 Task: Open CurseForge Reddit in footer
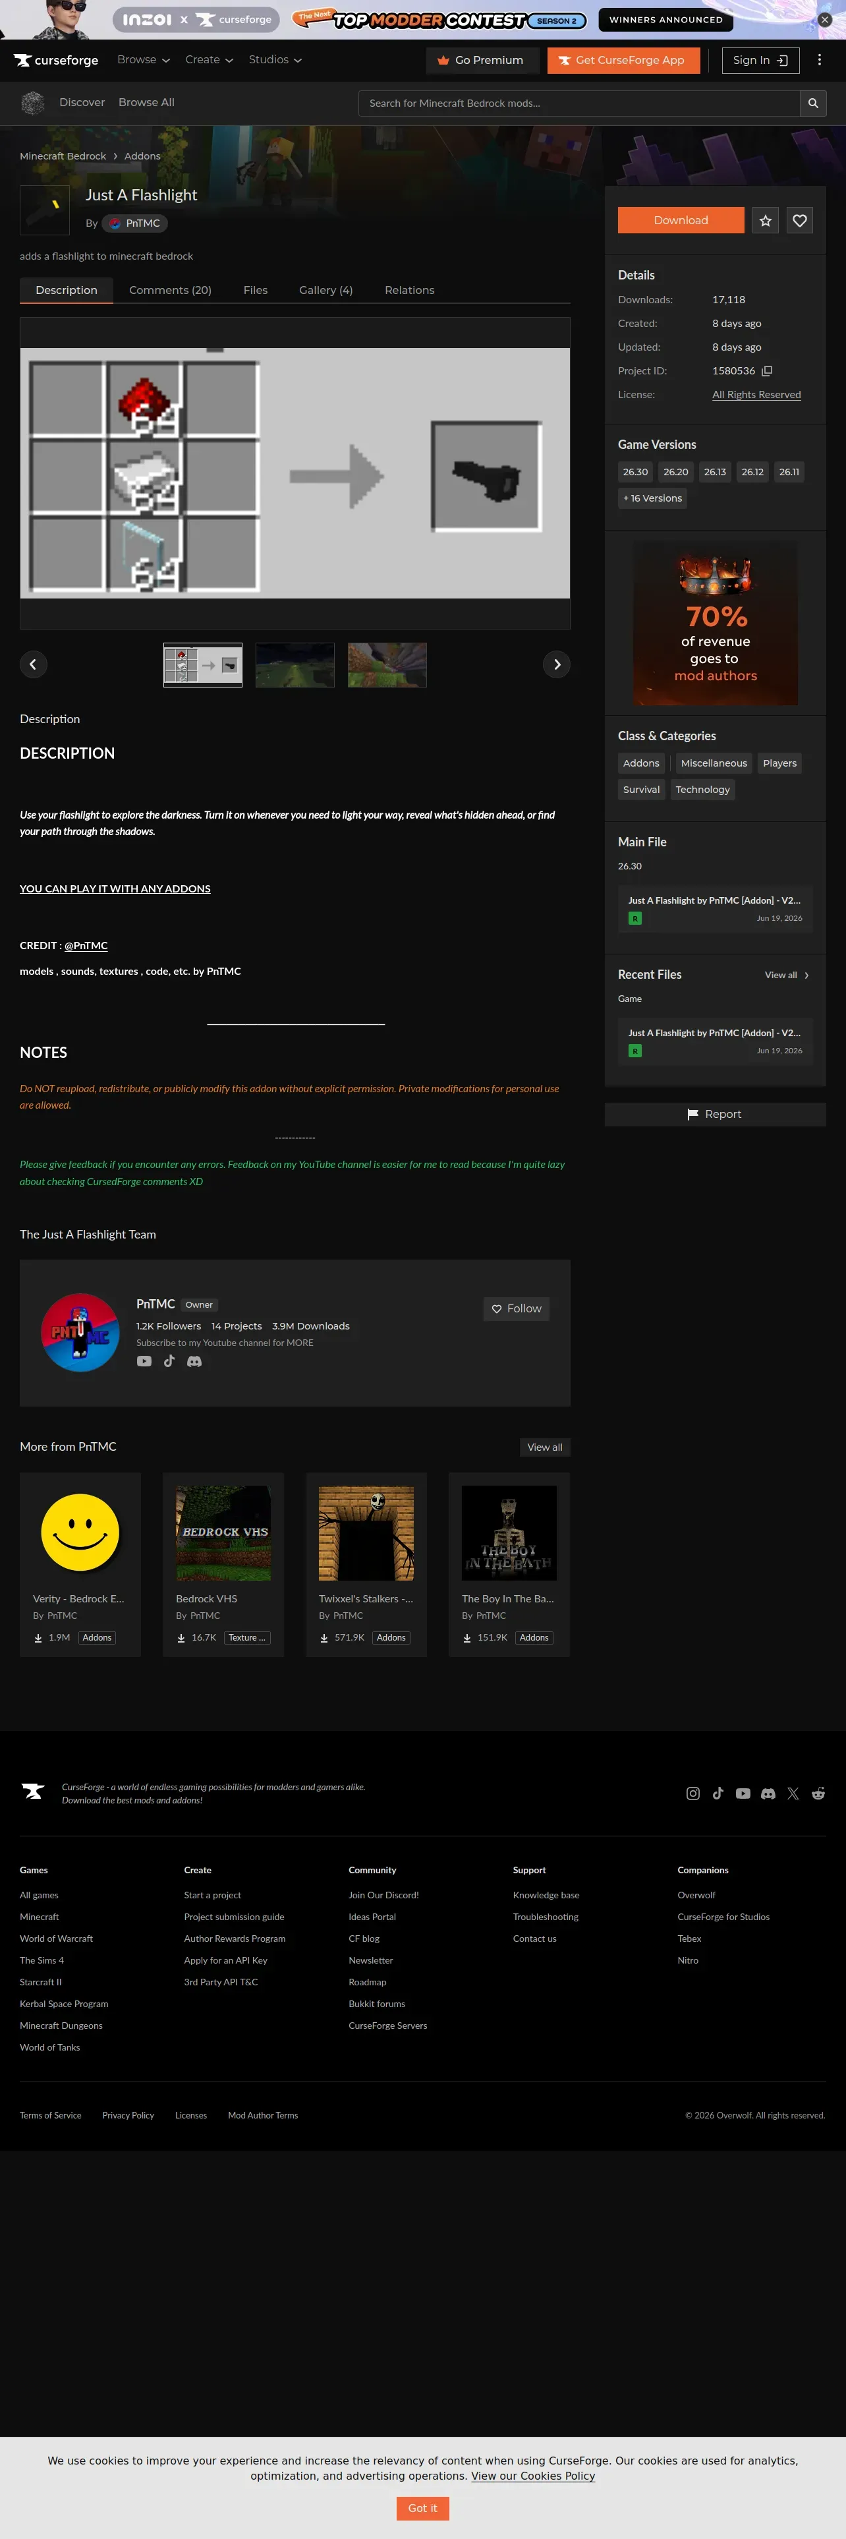coord(818,1794)
